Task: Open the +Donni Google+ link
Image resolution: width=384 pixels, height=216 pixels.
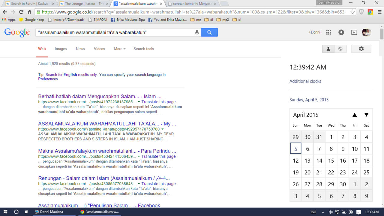Action: click(314, 32)
